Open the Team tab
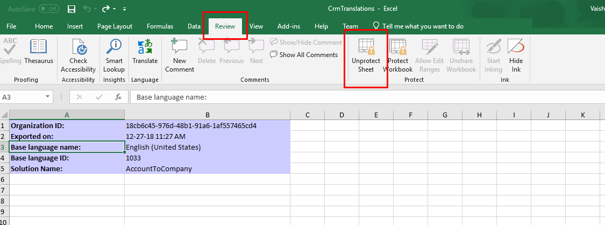The image size is (605, 225). tap(350, 26)
